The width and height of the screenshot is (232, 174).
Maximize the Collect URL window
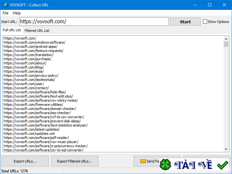[210, 5]
